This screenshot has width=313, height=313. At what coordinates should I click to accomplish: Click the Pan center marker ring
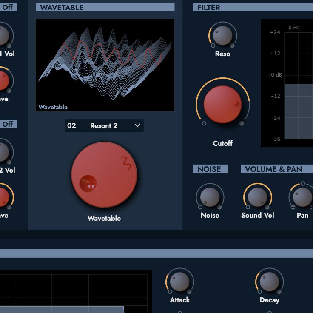(303, 183)
